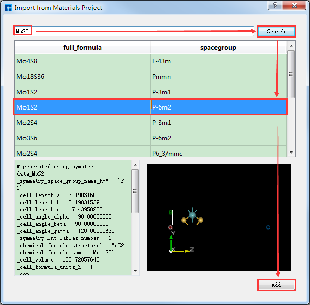Pick the Mo3S6 table row
Image resolution: width=310 pixels, height=305 pixels.
82,138
